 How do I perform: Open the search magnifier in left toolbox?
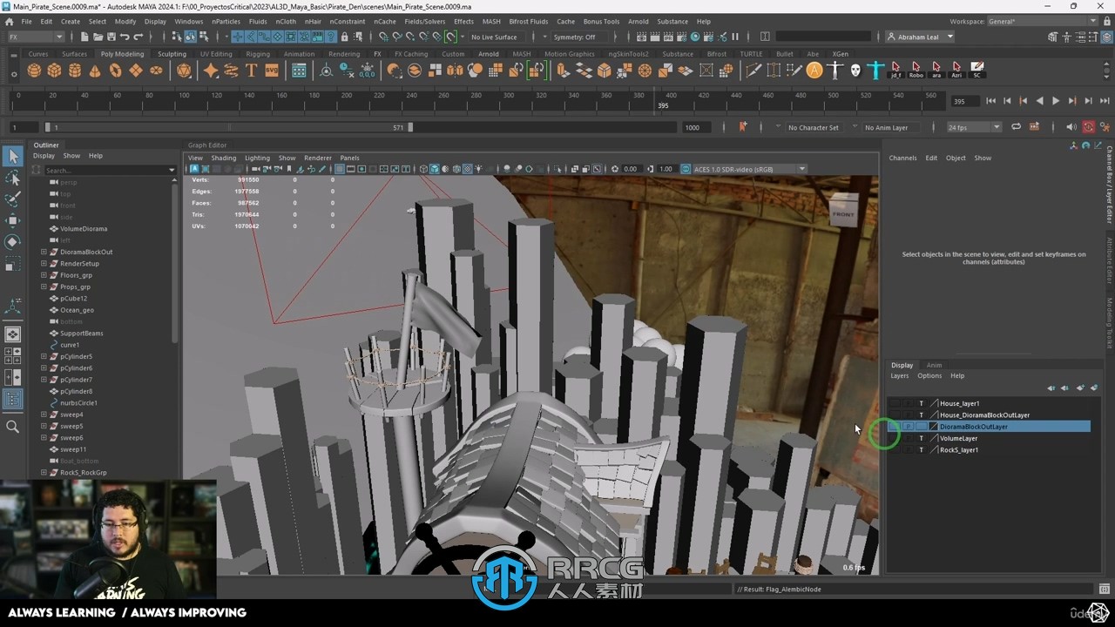pyautogui.click(x=12, y=427)
